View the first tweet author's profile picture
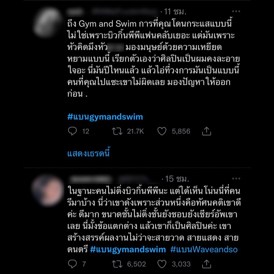Screen dimensions: 274x274 48,23
